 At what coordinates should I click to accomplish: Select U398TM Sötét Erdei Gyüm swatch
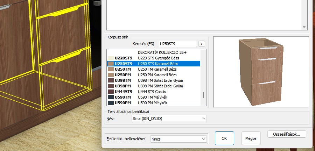click(x=111, y=80)
